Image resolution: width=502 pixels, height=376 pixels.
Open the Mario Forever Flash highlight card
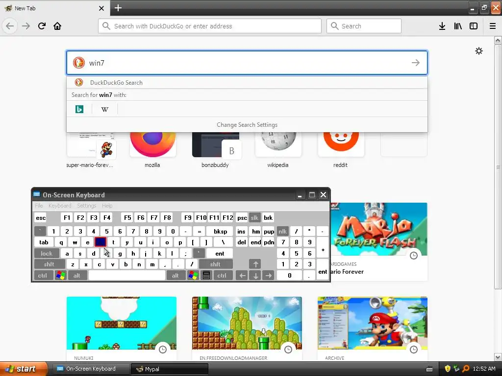(379, 242)
